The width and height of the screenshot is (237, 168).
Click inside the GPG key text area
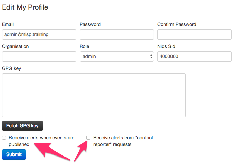coord(94,95)
